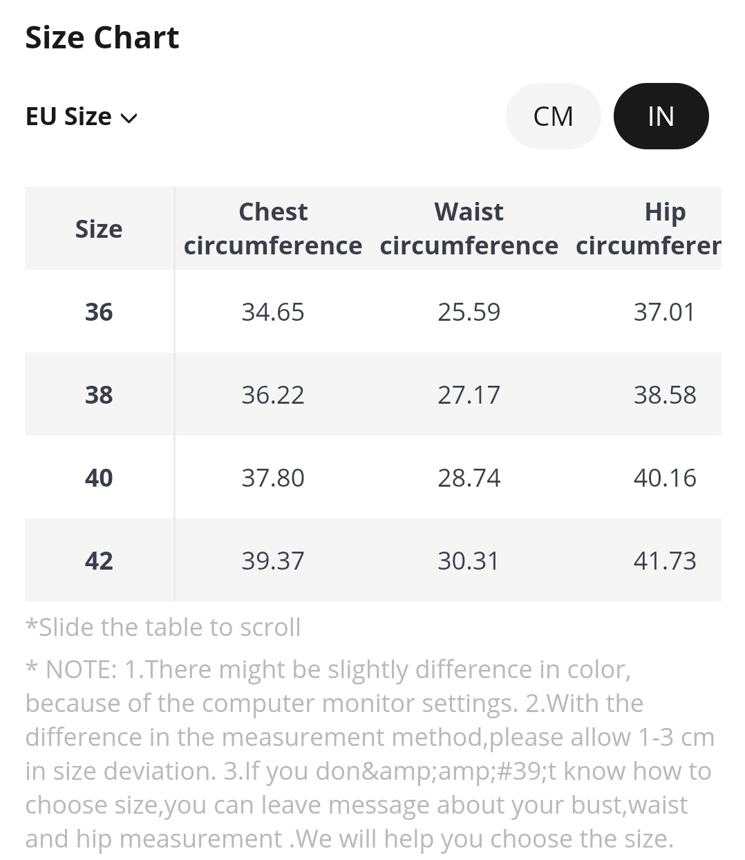Select size 40 row label
Viewport: 745px width, 860px height.
[x=99, y=478]
